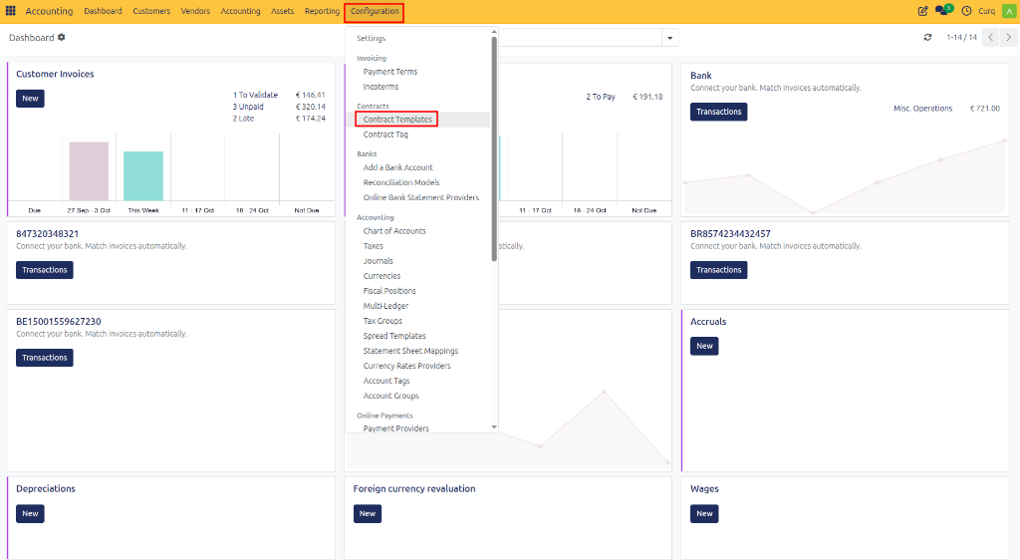The height and width of the screenshot is (560, 1020).
Task: Select Settings in Configuration menu
Action: [x=371, y=39]
